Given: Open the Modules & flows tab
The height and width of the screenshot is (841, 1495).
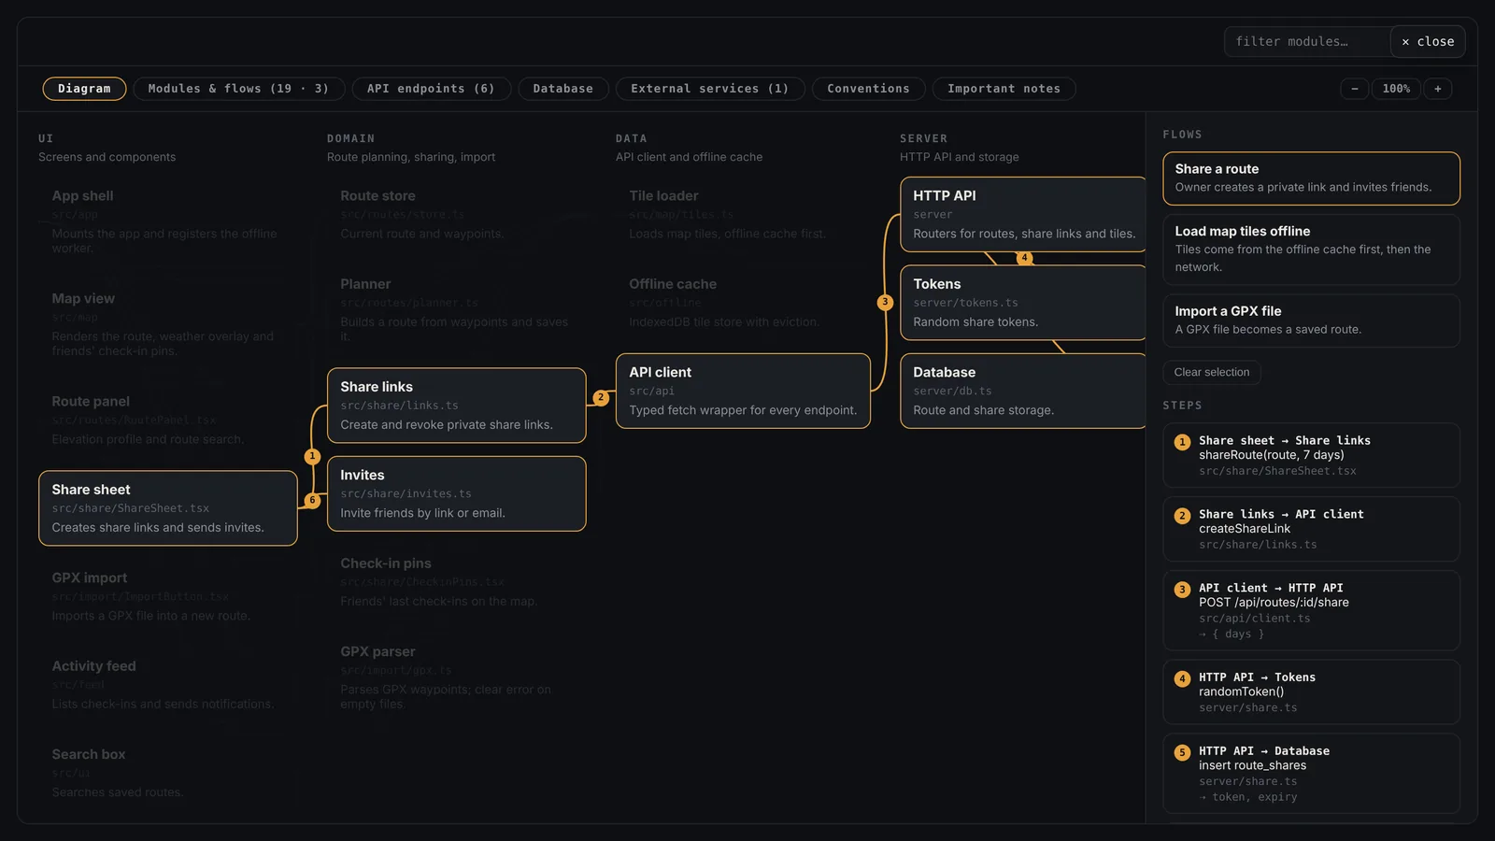Looking at the screenshot, I should click(238, 89).
